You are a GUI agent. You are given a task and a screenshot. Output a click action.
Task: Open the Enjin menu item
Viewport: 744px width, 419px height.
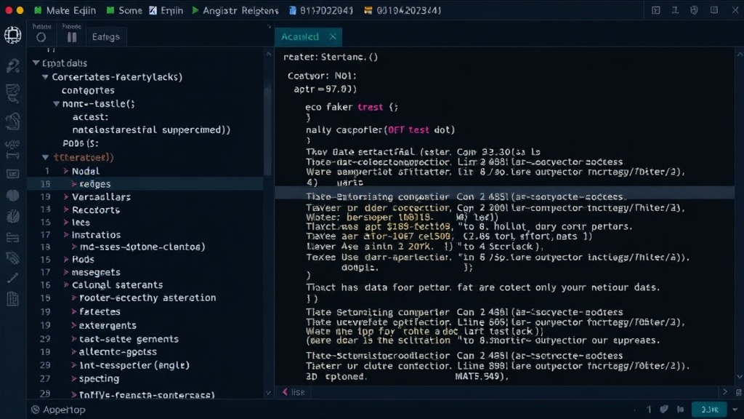(171, 10)
